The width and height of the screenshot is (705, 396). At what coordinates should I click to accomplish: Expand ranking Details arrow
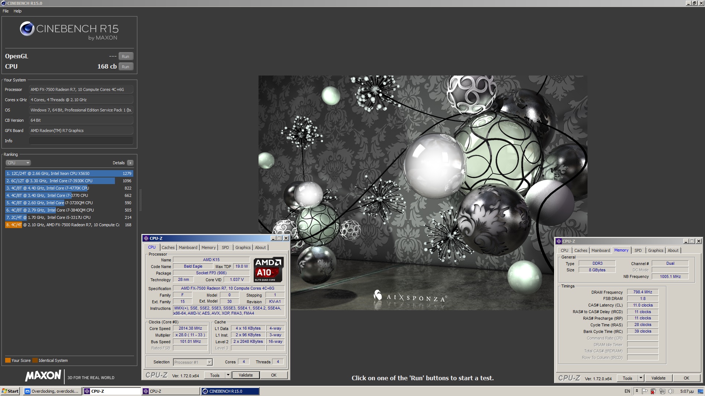(x=130, y=163)
